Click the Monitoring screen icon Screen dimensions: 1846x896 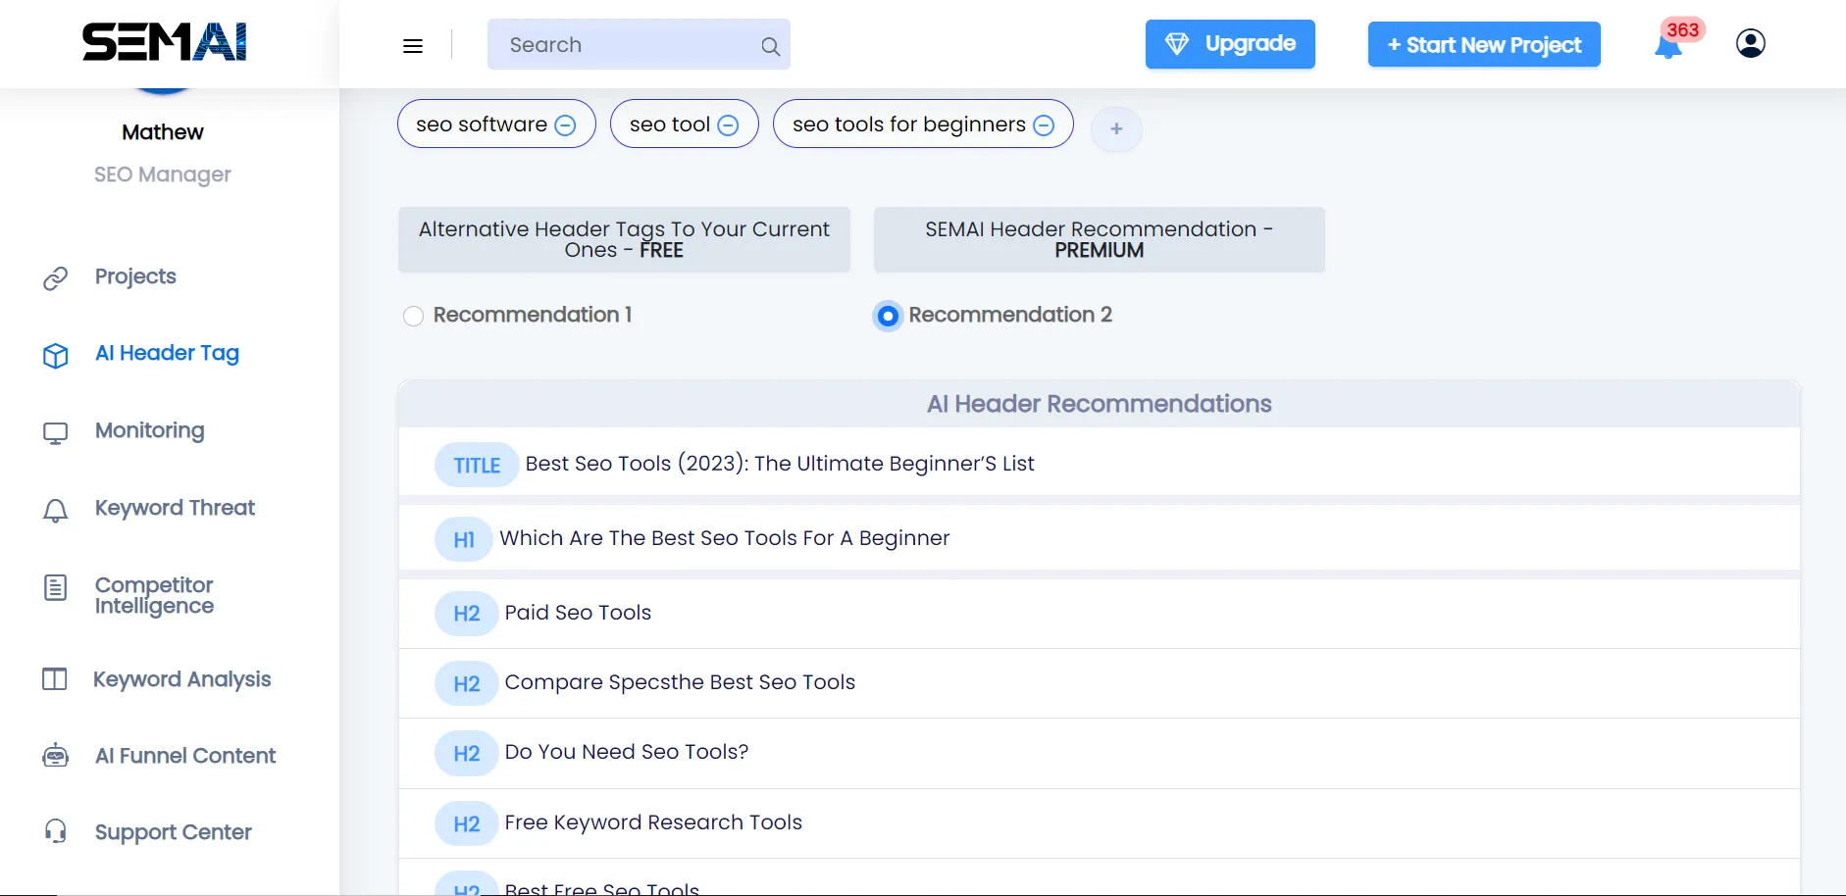pos(55,431)
